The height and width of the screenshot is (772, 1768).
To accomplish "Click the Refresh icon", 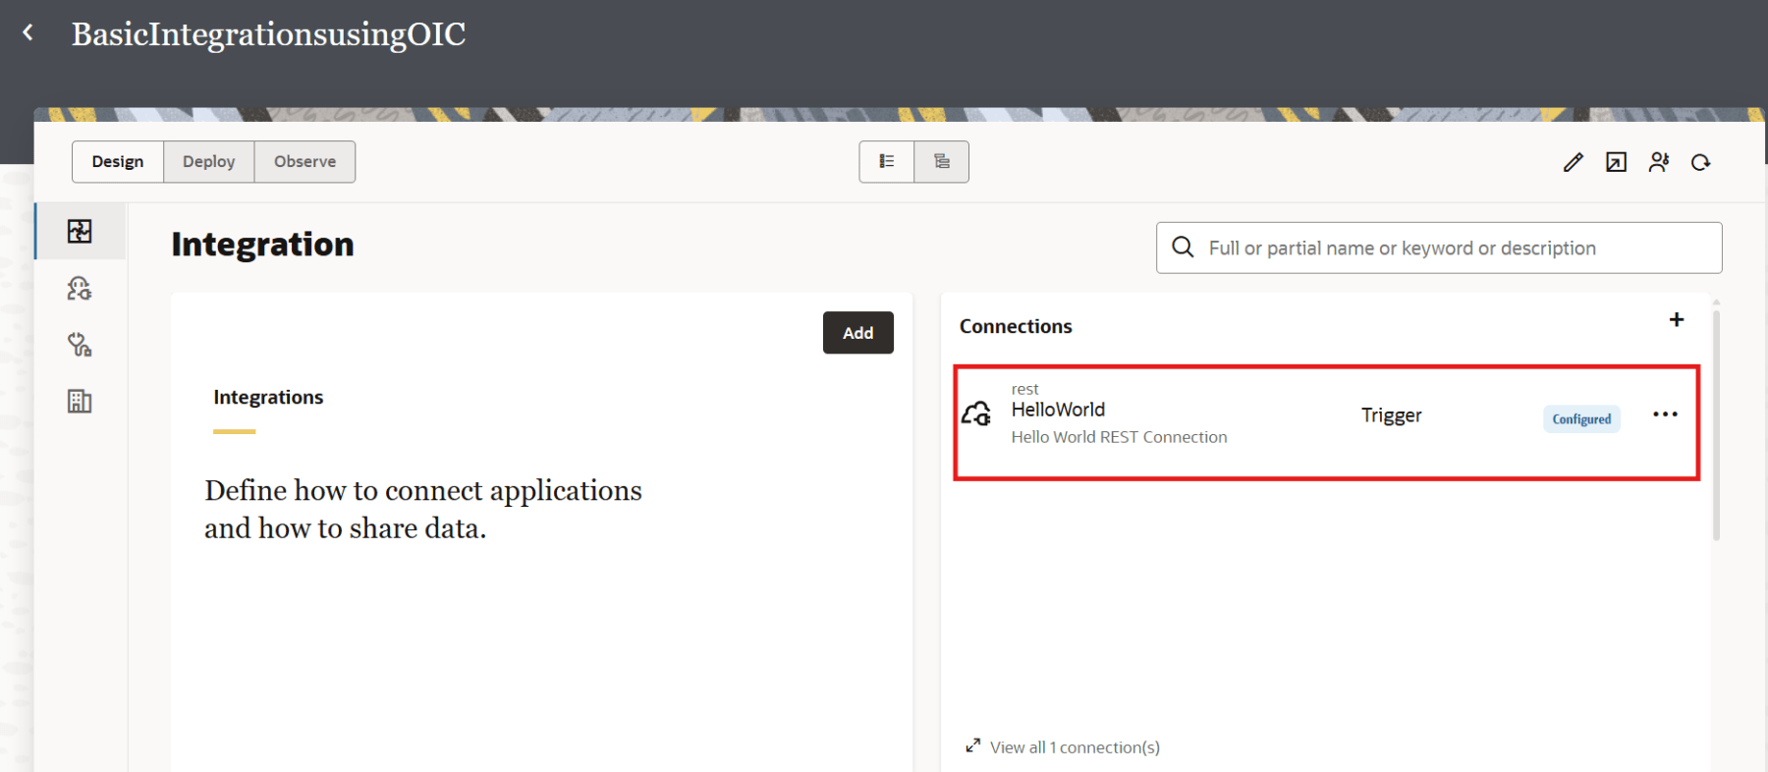I will pos(1701,162).
